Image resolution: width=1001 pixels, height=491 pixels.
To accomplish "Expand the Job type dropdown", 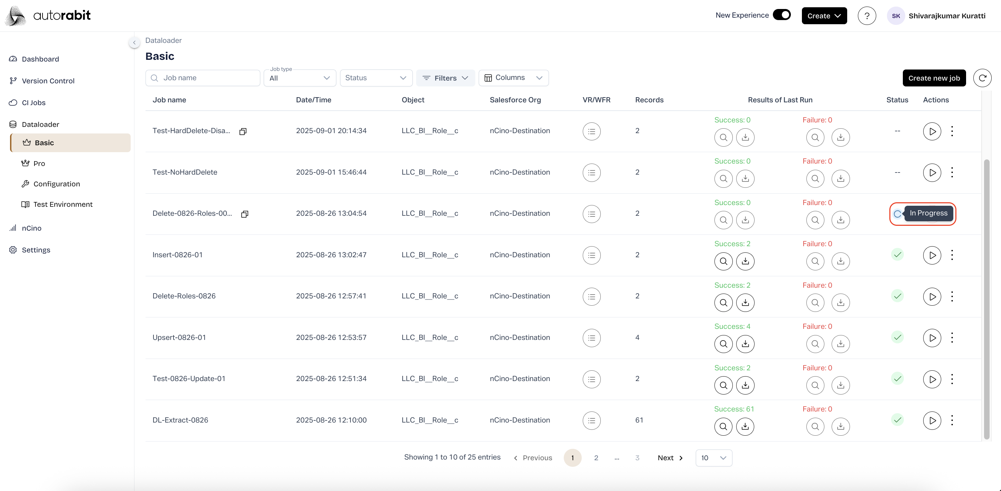I will tap(300, 78).
